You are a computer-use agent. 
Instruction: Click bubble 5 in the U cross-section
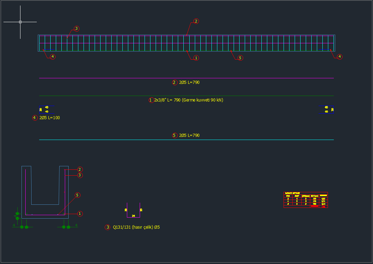click(78, 195)
